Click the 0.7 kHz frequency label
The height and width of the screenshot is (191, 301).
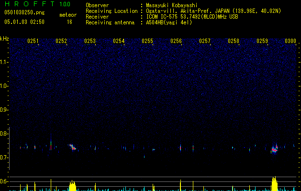pyautogui.click(x=4, y=158)
